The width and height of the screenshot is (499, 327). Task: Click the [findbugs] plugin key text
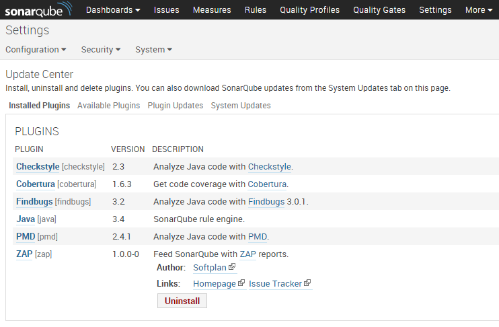pos(73,202)
